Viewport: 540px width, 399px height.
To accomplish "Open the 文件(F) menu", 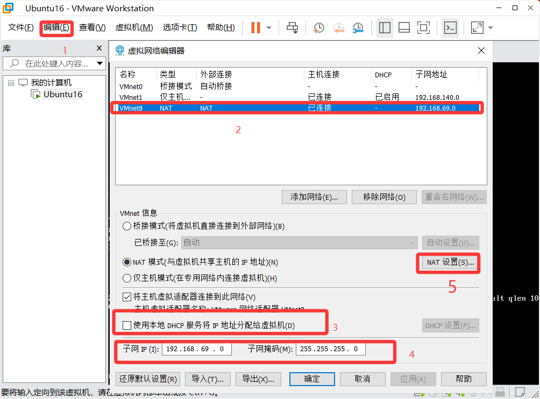I will point(20,27).
